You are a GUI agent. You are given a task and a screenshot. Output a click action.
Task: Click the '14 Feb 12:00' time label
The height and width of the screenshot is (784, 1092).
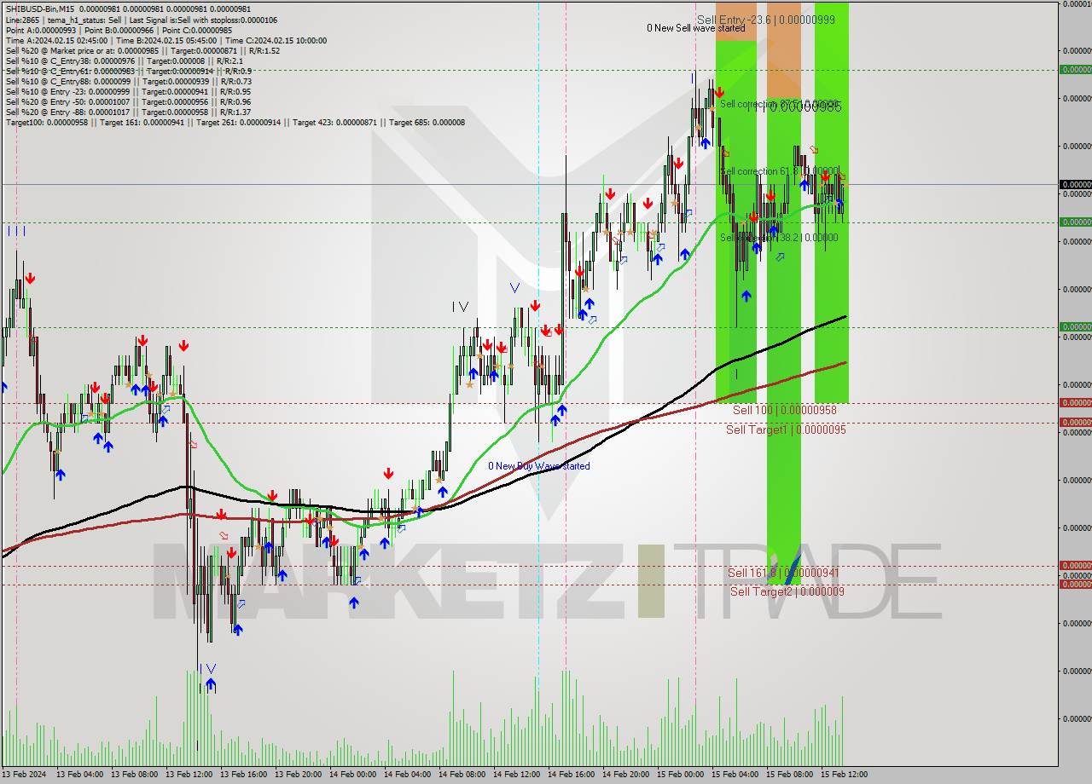pos(516,775)
